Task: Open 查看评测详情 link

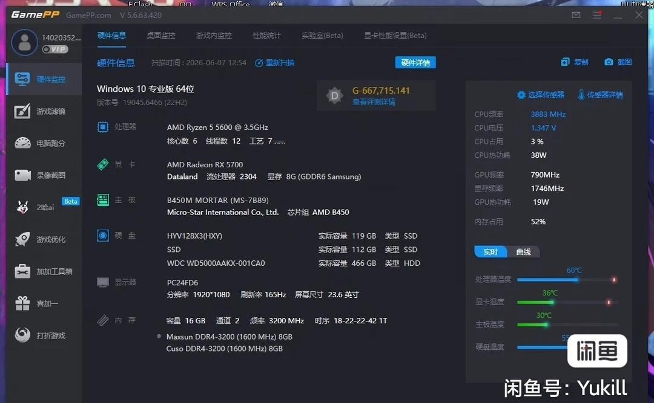Action: tap(374, 102)
